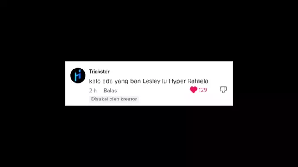298x167 pixels.
Task: Select the Disukai oleh kreator badge
Action: point(114,99)
